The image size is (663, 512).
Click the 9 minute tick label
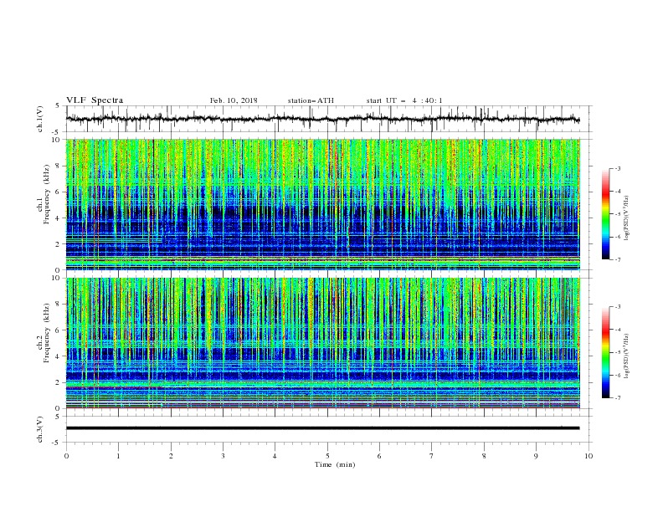(x=536, y=456)
